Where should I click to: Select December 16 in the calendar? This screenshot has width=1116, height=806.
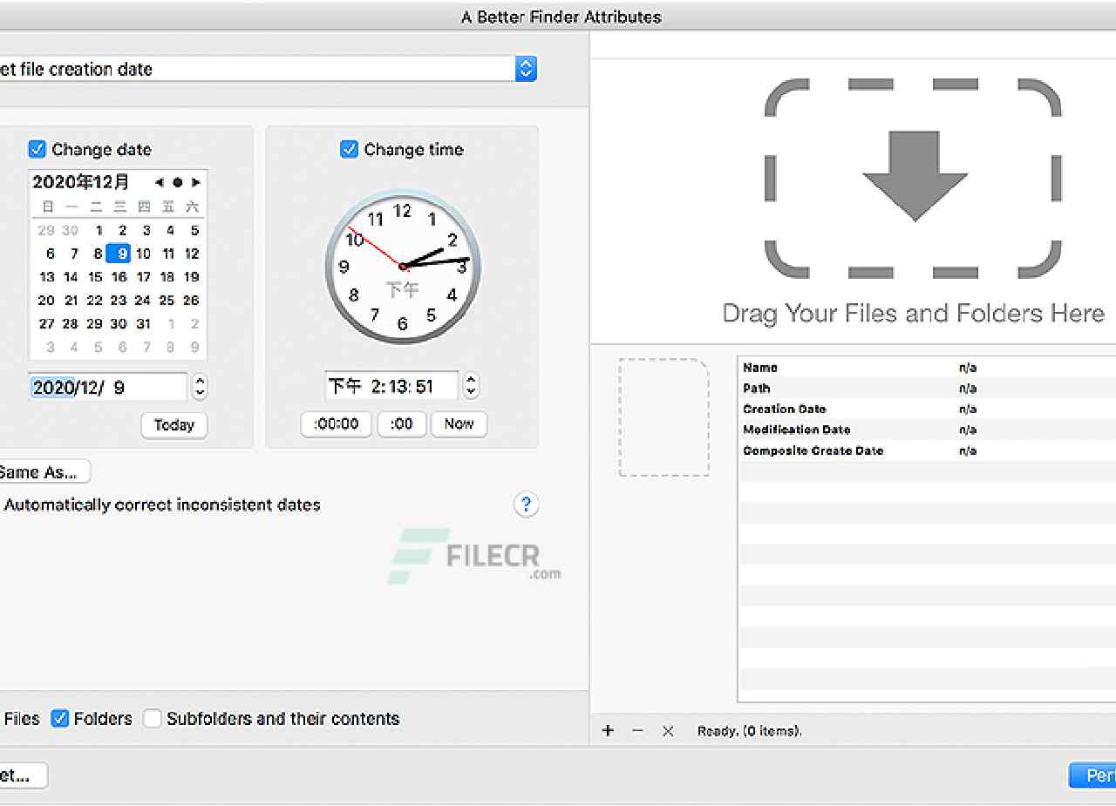tap(119, 277)
